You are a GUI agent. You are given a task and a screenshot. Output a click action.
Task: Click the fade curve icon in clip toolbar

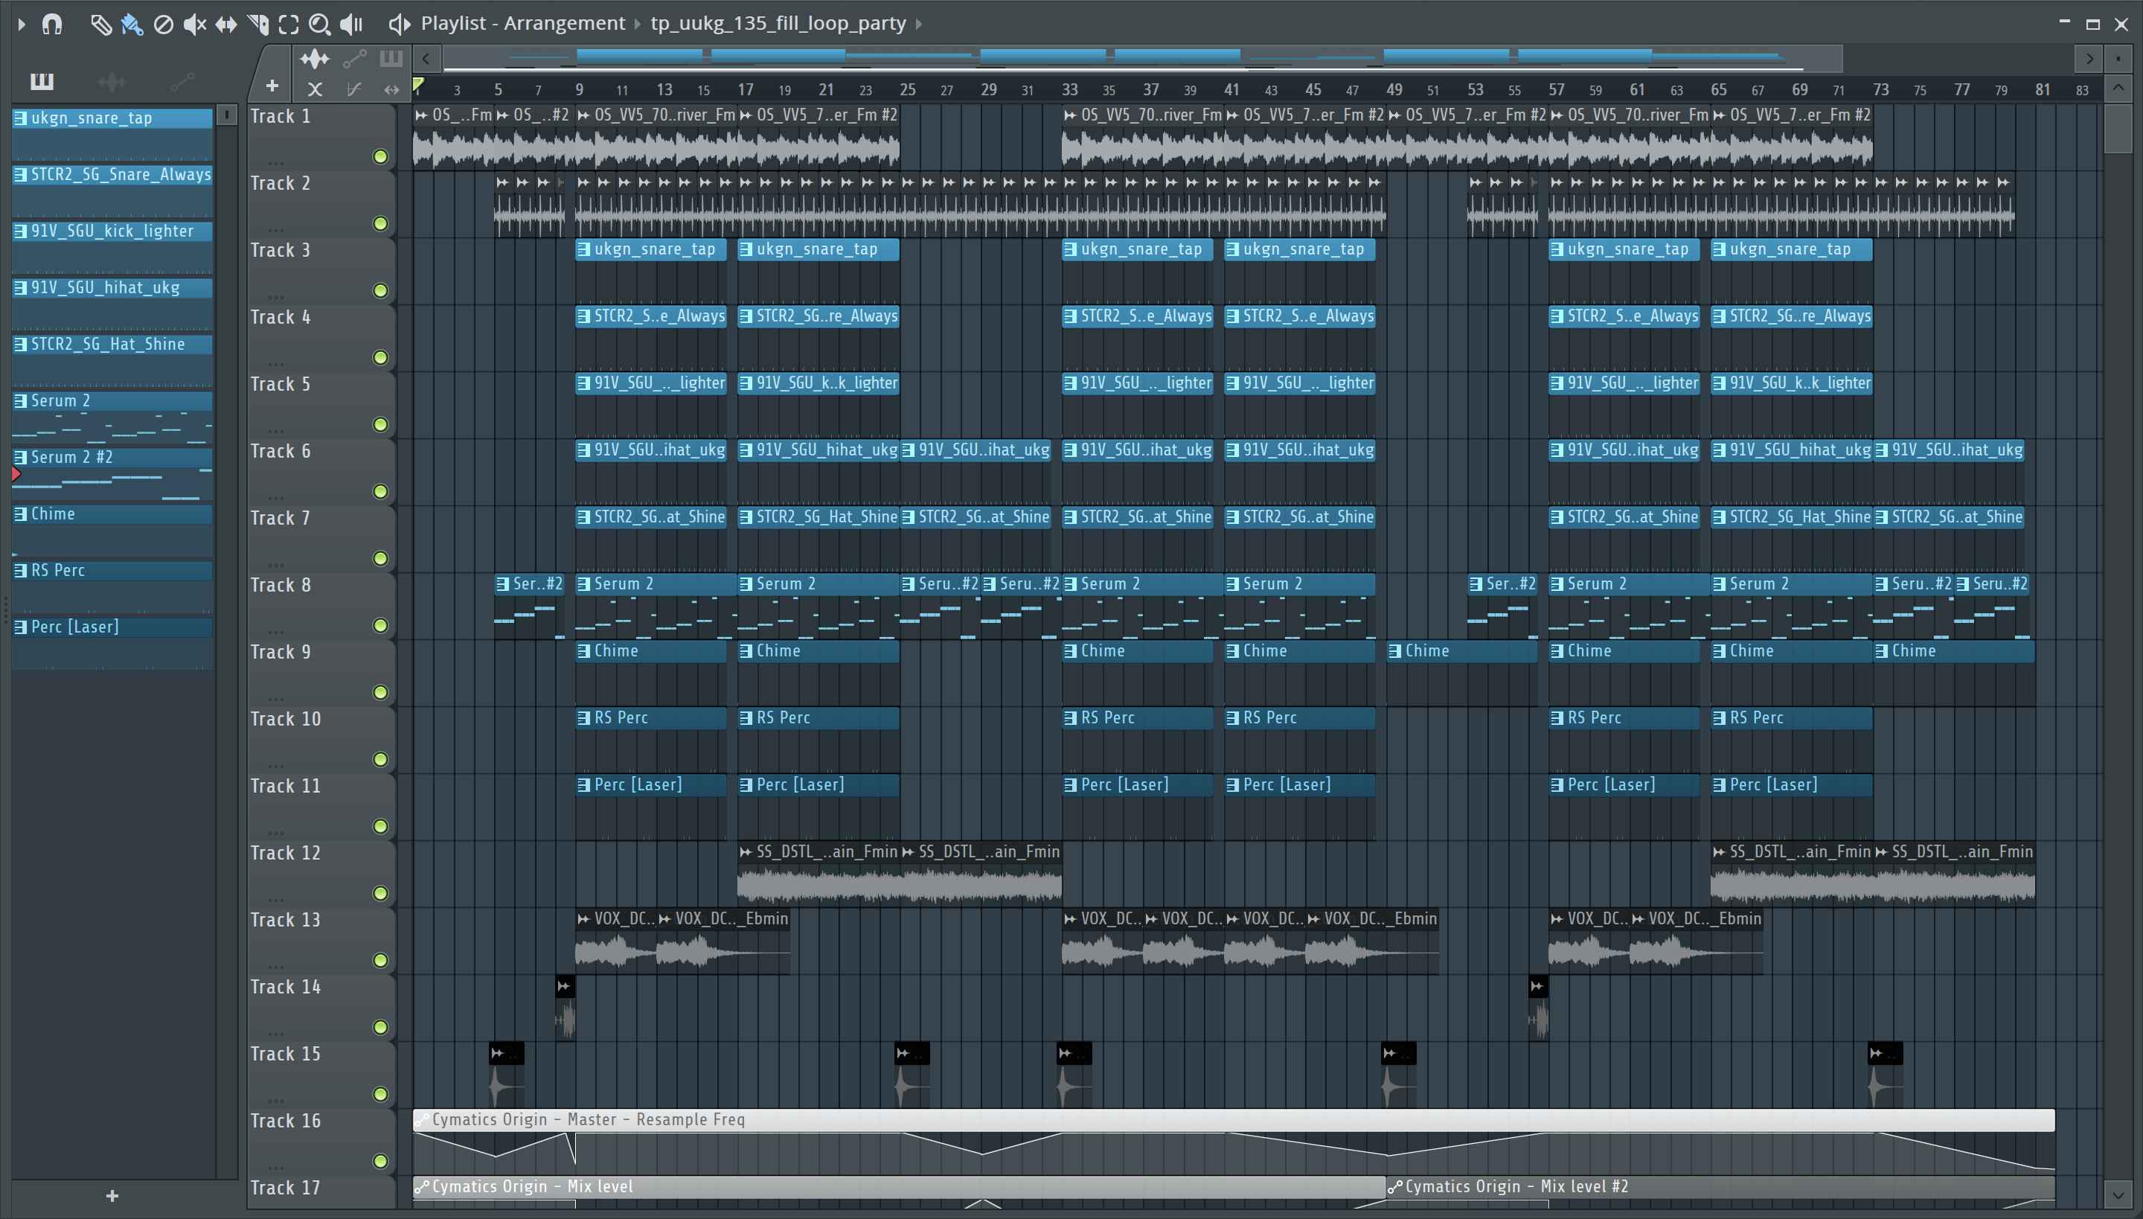[354, 89]
